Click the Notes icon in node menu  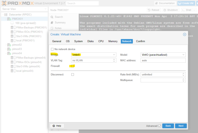[52, 28]
